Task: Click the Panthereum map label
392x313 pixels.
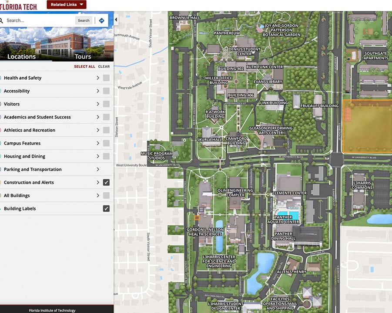Action: [x=227, y=33]
